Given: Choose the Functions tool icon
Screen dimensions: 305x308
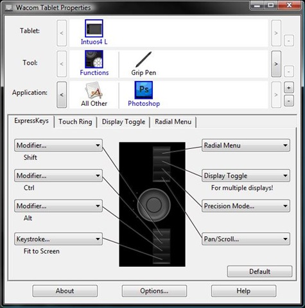Looking at the screenshot, I should [x=94, y=59].
